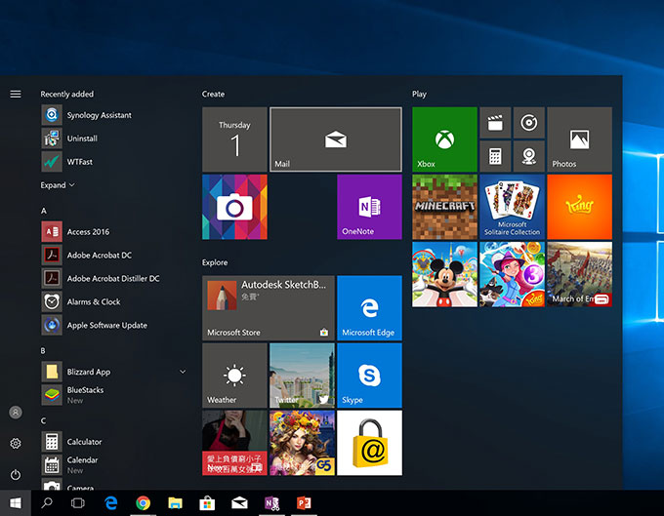Click the Uninstall app entry
This screenshot has width=664, height=516.
click(113, 139)
